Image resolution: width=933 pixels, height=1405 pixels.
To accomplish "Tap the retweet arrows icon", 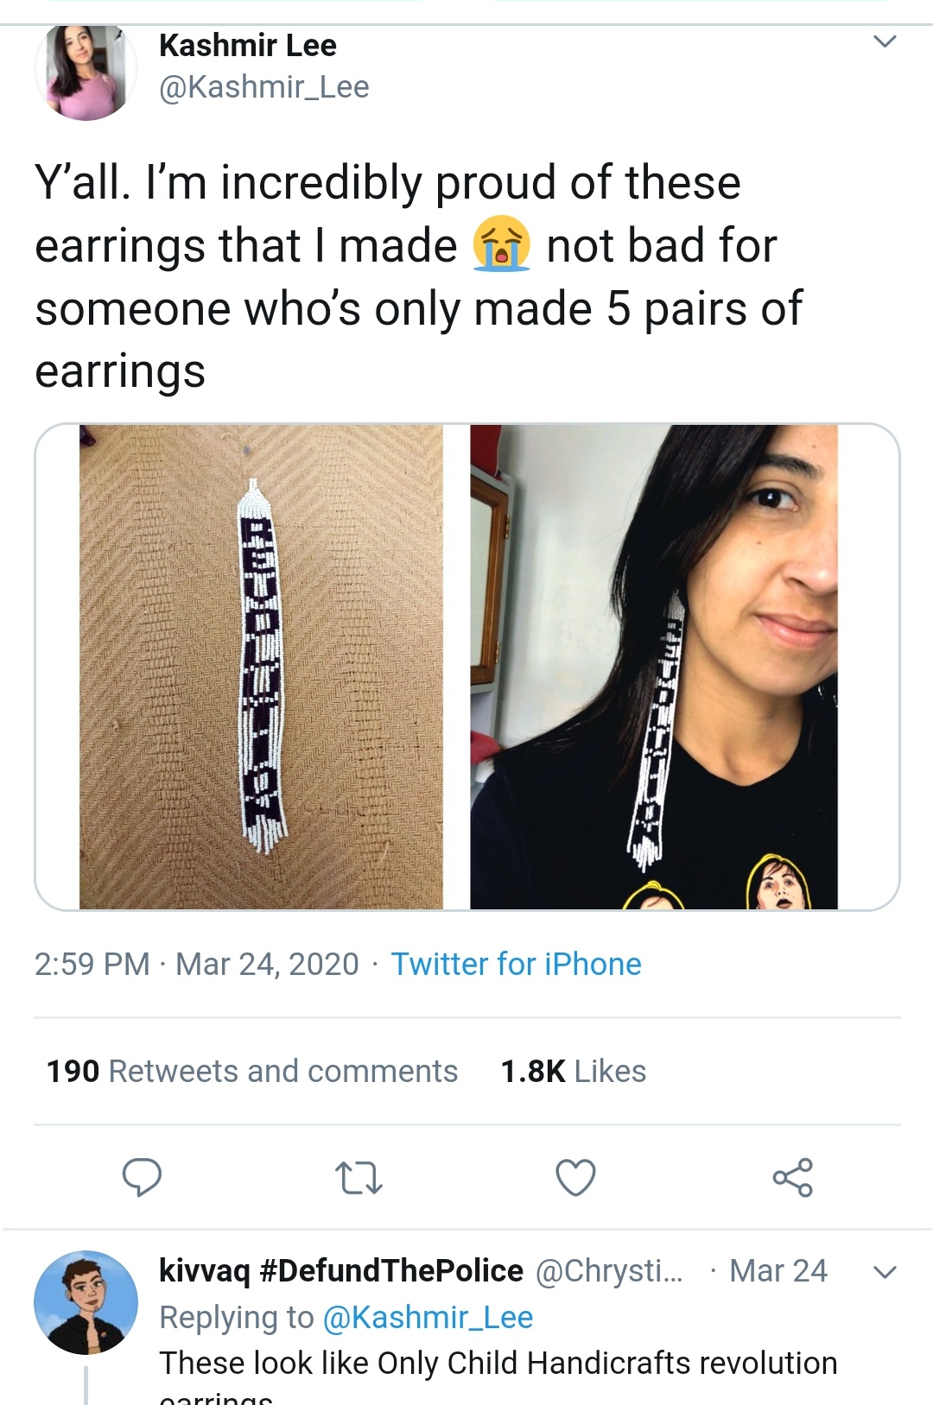I will point(359,1178).
